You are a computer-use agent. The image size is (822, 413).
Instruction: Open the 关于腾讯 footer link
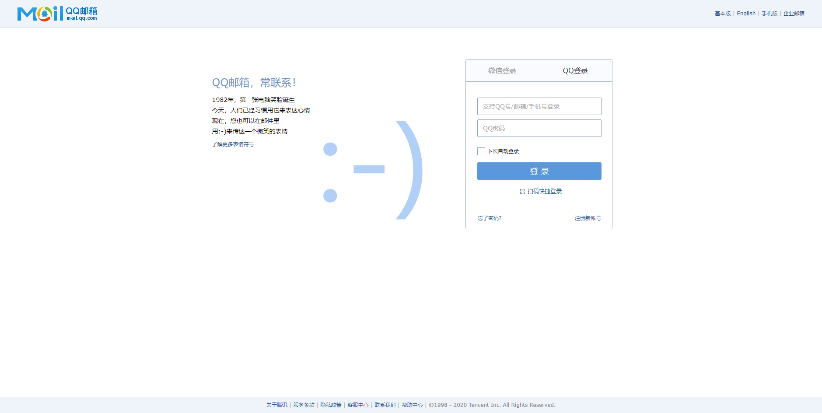[x=277, y=405]
